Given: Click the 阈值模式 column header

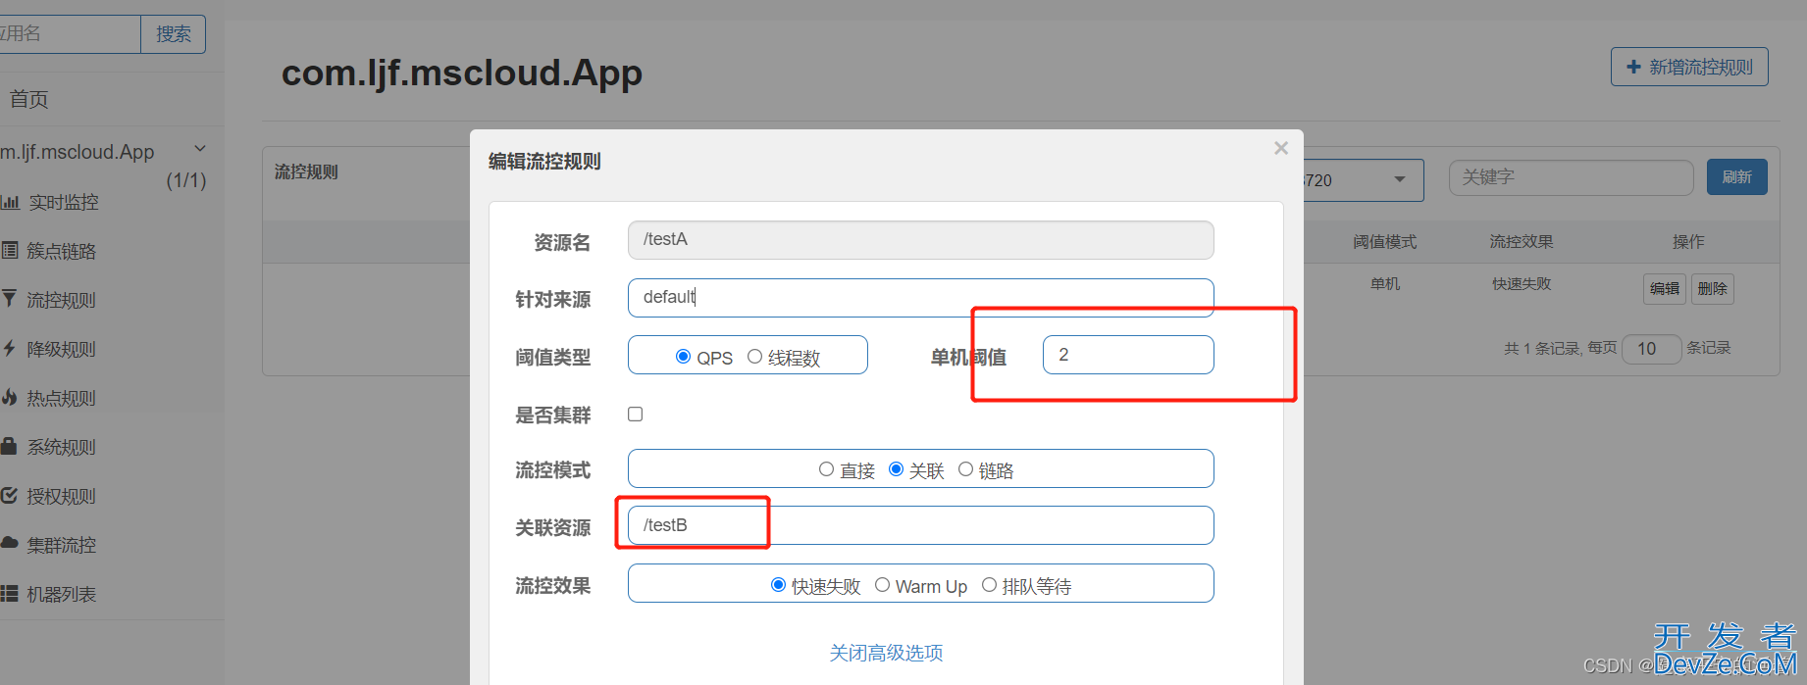Looking at the screenshot, I should (1385, 242).
